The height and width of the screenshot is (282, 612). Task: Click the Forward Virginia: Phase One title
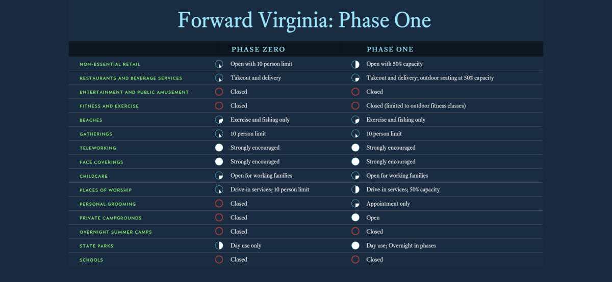tap(304, 20)
